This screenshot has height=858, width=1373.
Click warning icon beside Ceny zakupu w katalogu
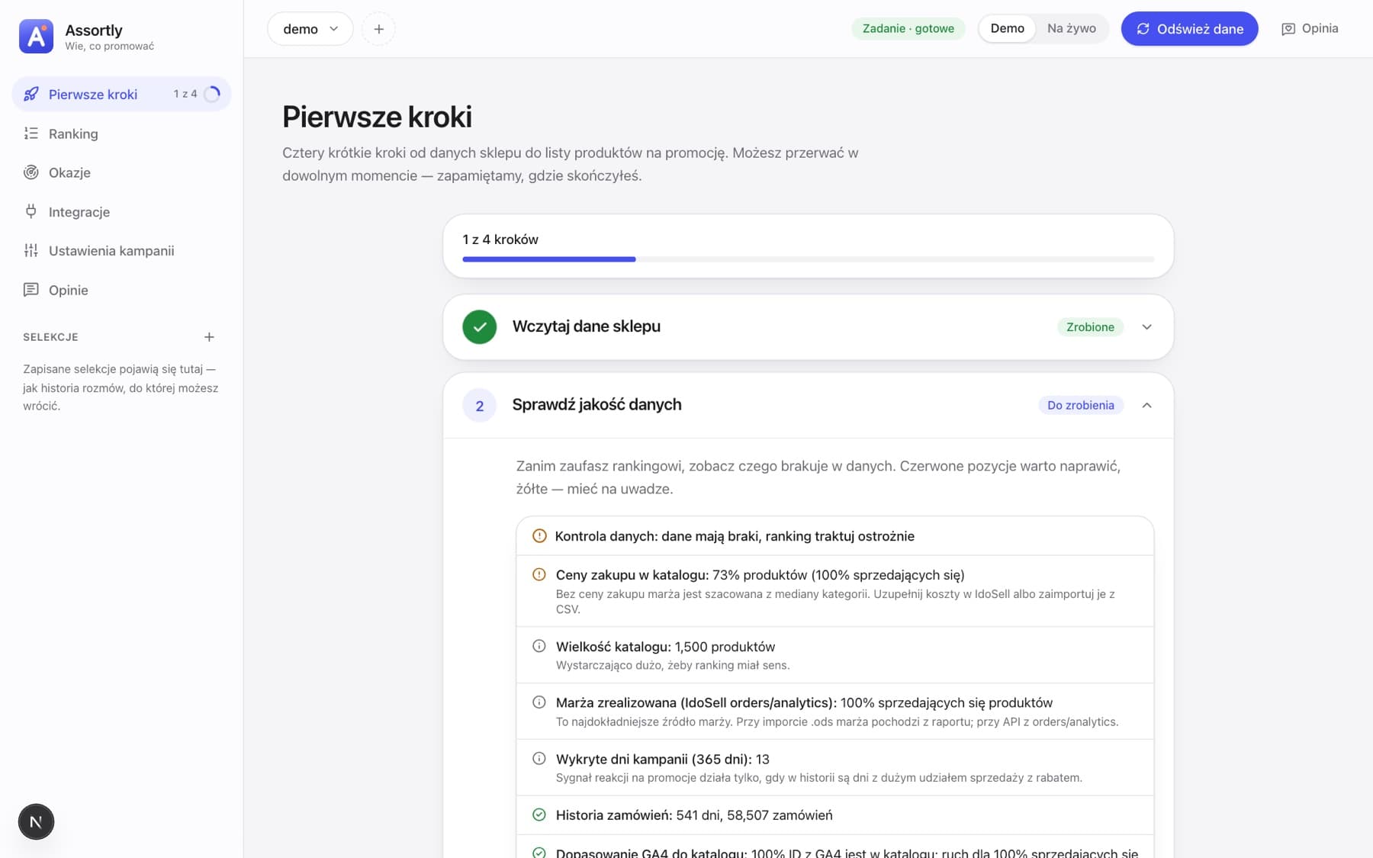pos(539,574)
